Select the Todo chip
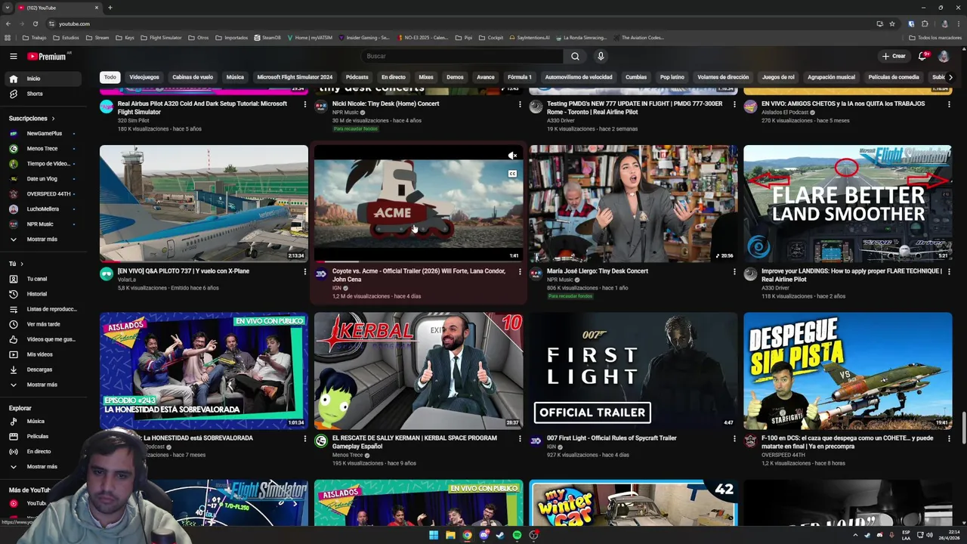The width and height of the screenshot is (967, 544). coord(110,77)
